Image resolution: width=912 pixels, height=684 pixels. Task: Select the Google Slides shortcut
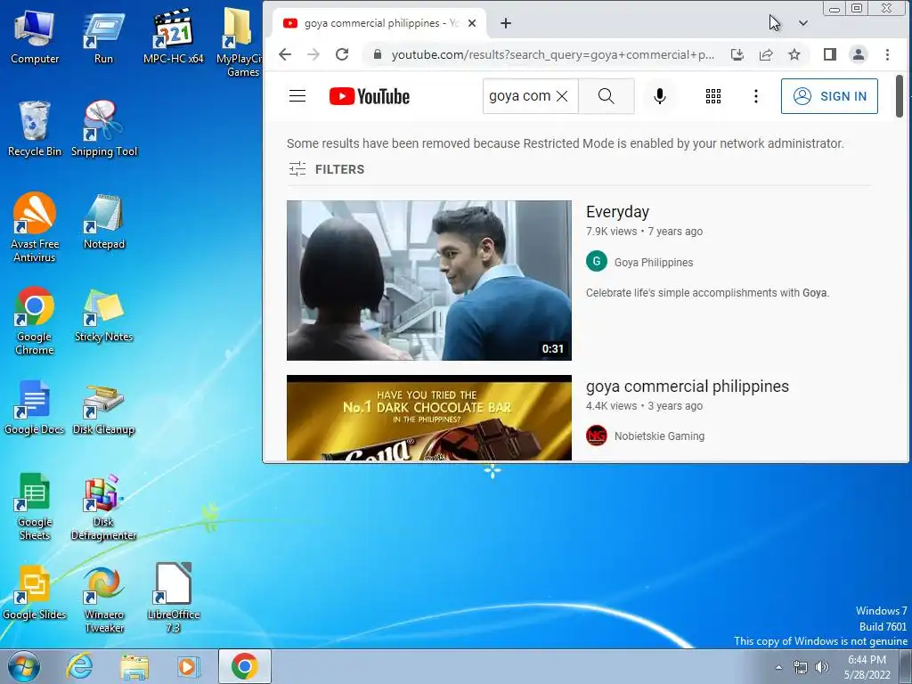[35, 592]
